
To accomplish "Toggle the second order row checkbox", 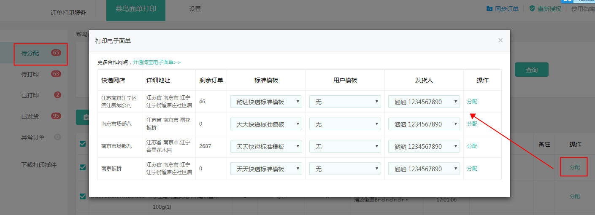I will (83, 196).
